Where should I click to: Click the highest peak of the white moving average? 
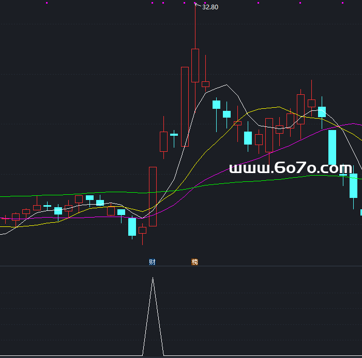click(x=226, y=85)
